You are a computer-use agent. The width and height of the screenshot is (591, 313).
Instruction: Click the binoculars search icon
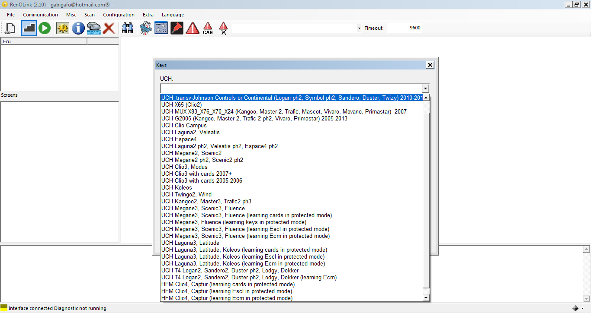pyautogui.click(x=128, y=28)
